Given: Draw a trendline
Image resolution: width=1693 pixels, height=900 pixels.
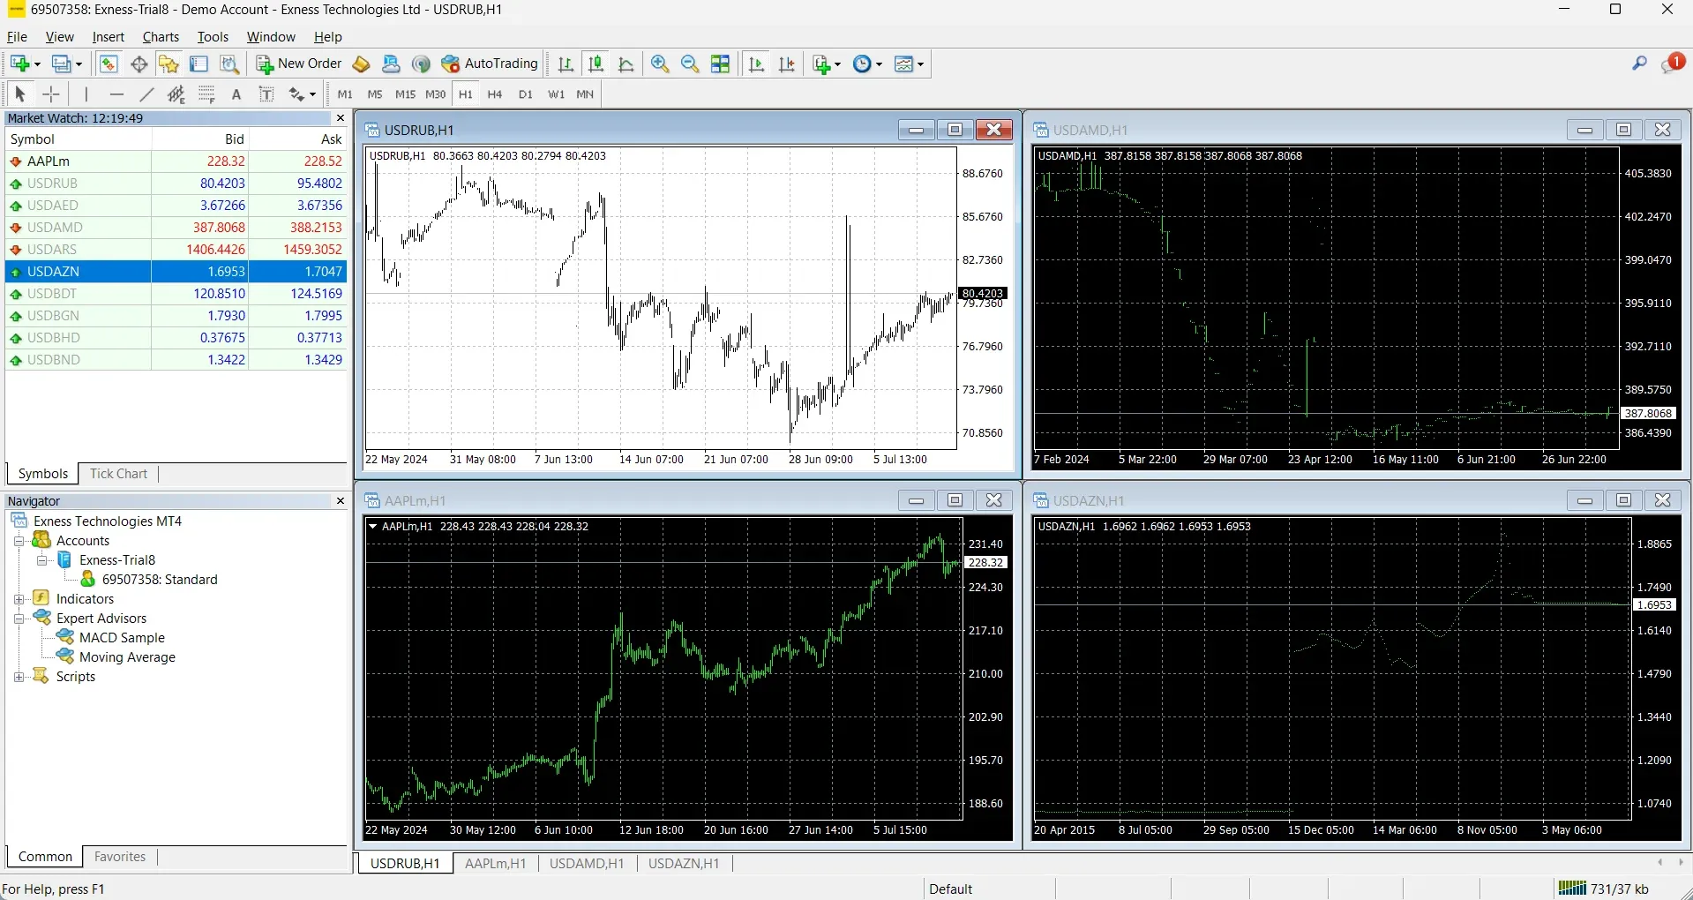Looking at the screenshot, I should 146,94.
